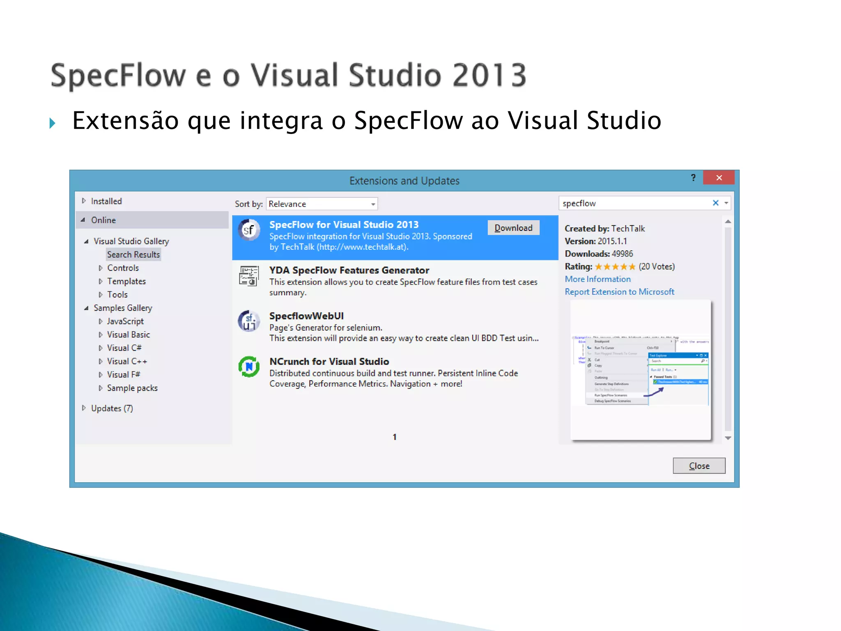Select Search Results in the tree

pos(133,254)
